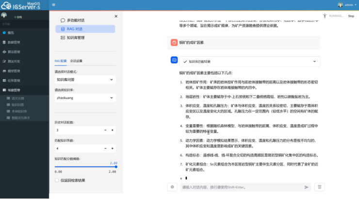The height and width of the screenshot is (199, 359).
Task: Click the 知识匹配分数阈值 slider handle
Action: coord(116,166)
